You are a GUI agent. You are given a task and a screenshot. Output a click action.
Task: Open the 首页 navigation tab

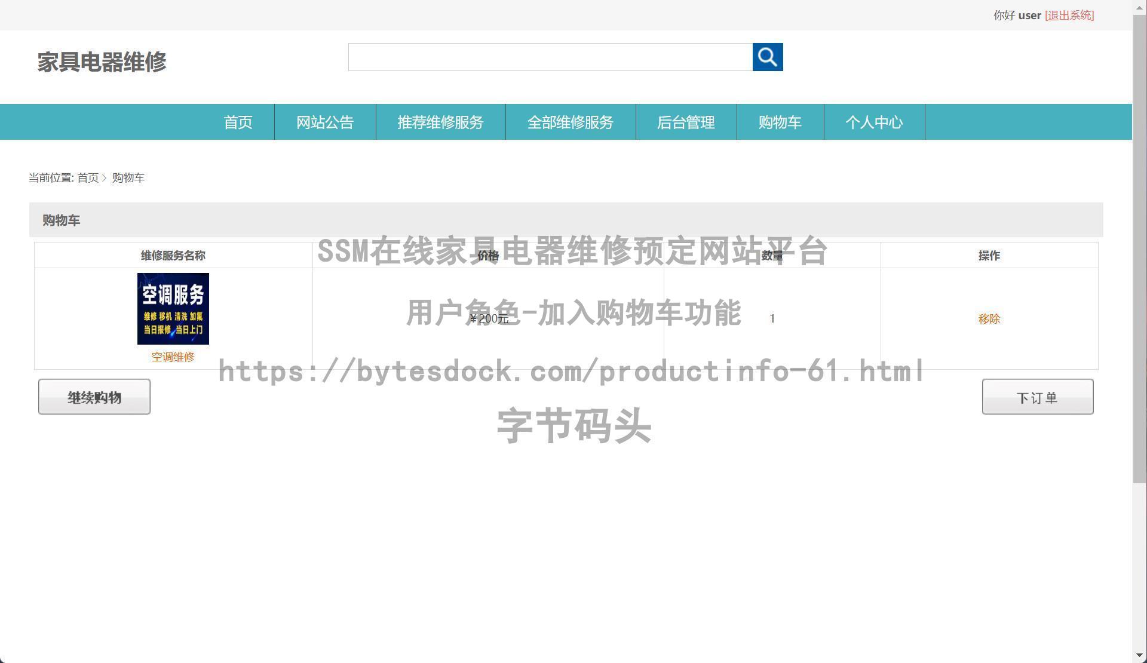[238, 122]
